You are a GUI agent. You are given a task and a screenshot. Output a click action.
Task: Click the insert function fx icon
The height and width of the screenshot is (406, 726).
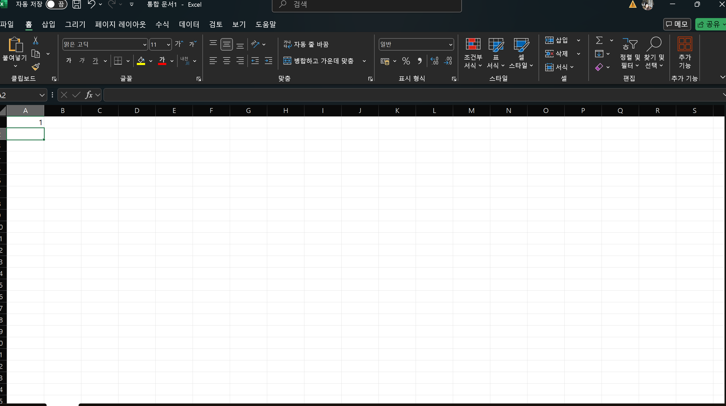(89, 95)
